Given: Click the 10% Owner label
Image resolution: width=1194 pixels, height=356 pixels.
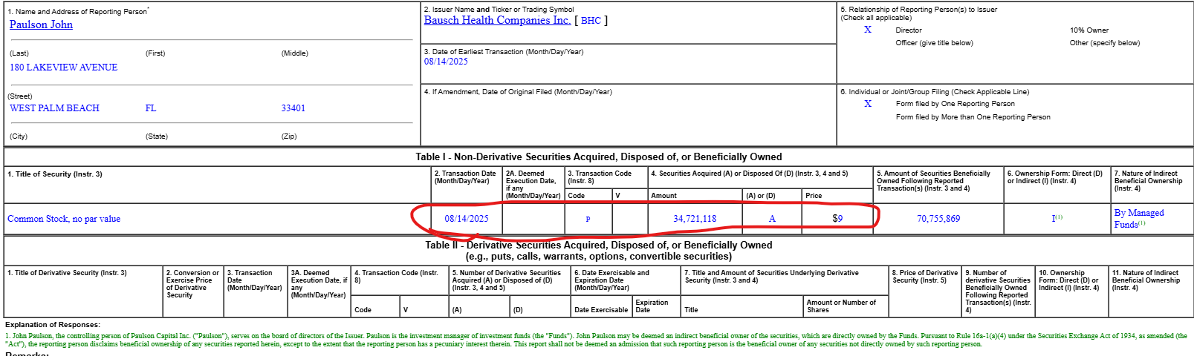Looking at the screenshot, I should [1089, 30].
